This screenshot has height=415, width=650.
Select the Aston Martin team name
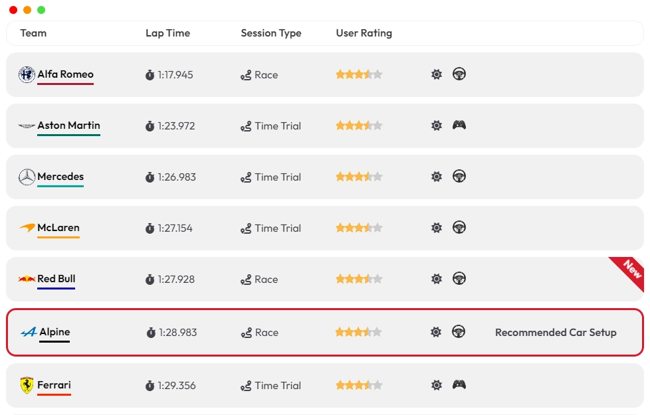click(x=68, y=125)
